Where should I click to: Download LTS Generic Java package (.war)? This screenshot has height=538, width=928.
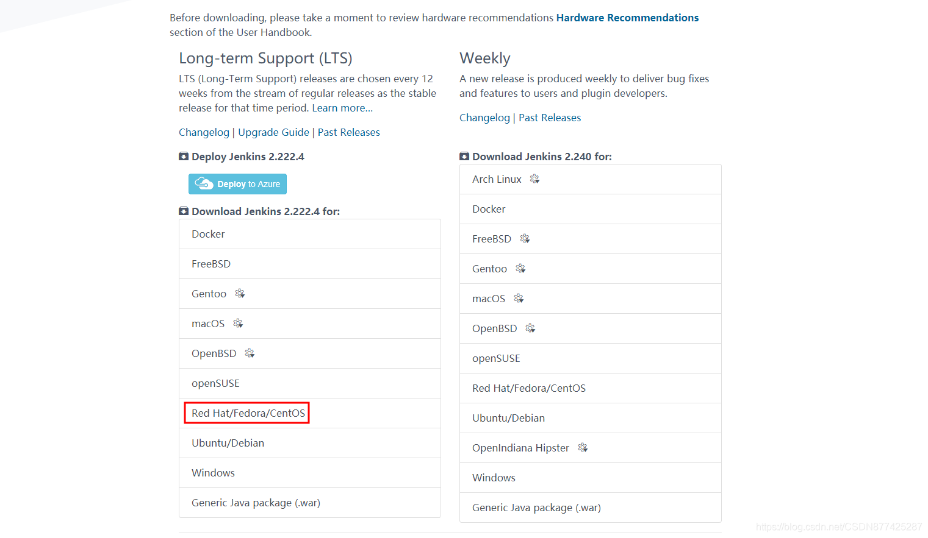click(x=310, y=503)
